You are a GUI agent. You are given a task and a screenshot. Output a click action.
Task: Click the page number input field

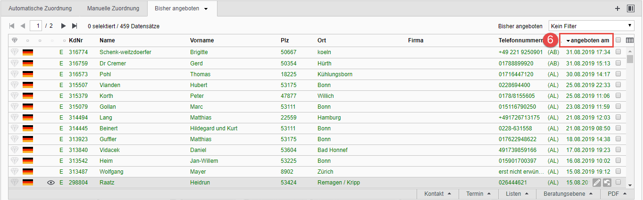tap(36, 26)
